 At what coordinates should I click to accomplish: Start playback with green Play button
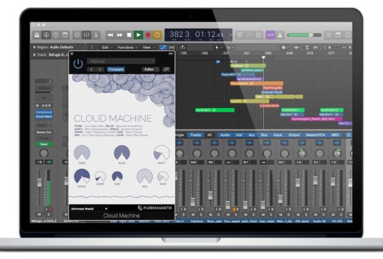[x=138, y=35]
